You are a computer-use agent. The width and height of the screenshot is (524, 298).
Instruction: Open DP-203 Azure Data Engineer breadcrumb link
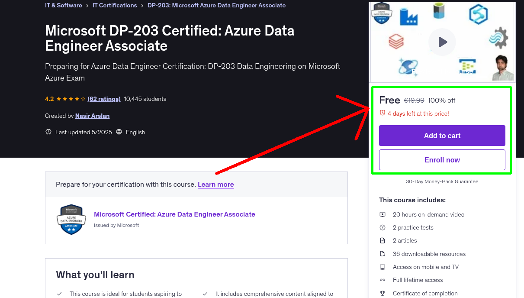coord(216,6)
